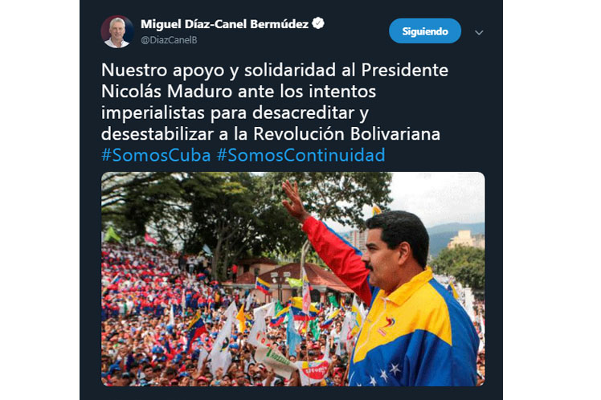The image size is (601, 400).
Task: Follow the #SomosContinuidad hashtag
Action: (x=300, y=155)
